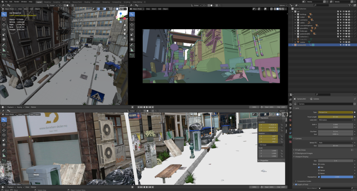Viewport: 357px width, 191px height.
Task: Expand the buildings collection in outliner
Action: [x=295, y=14]
